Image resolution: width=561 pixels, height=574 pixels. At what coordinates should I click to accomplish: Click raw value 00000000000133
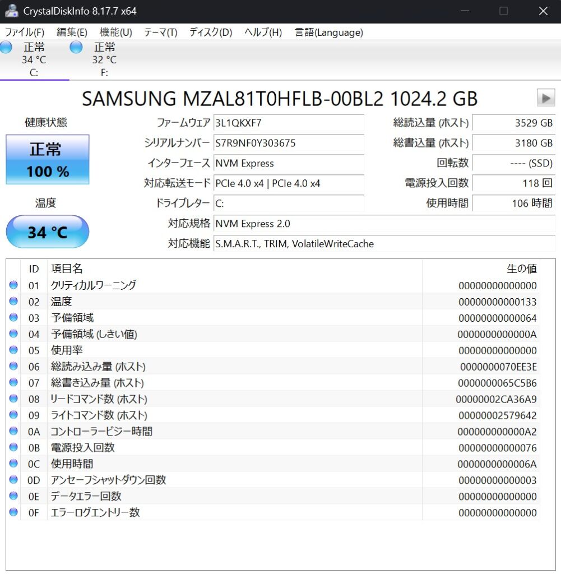(497, 302)
